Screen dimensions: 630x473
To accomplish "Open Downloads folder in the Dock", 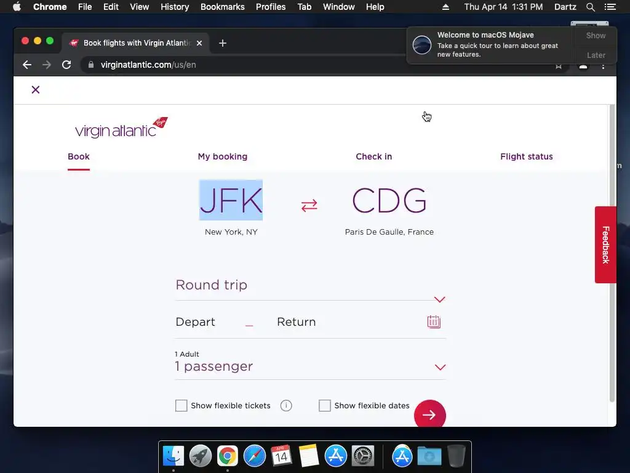I will pos(429,456).
